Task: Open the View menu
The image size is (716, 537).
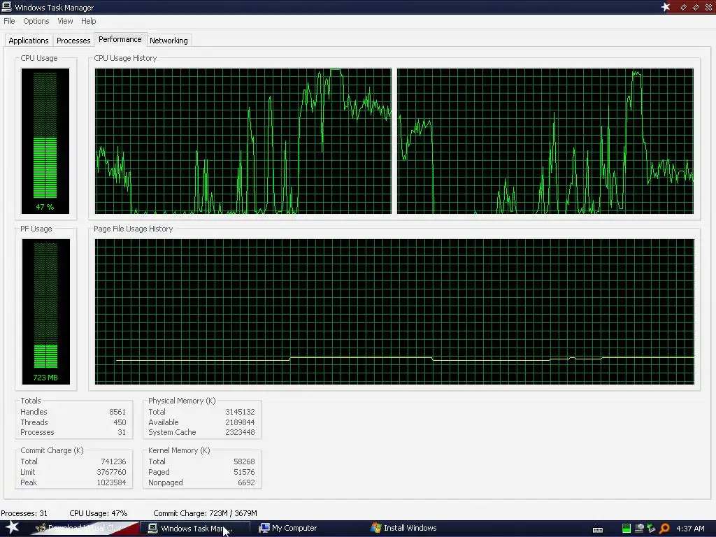Action: pos(65,21)
